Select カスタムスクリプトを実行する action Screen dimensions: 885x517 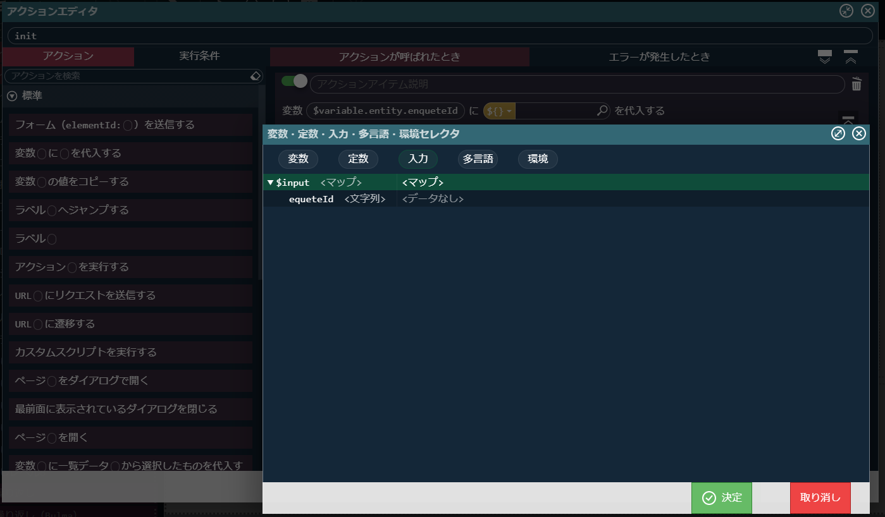130,352
